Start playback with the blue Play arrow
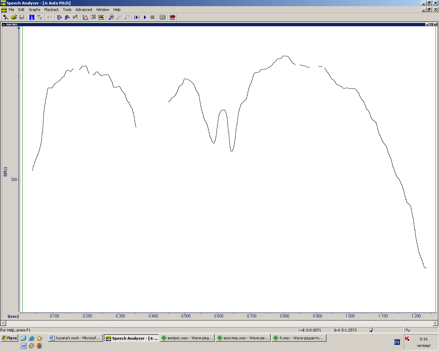The height and width of the screenshot is (351, 439). coord(145,17)
